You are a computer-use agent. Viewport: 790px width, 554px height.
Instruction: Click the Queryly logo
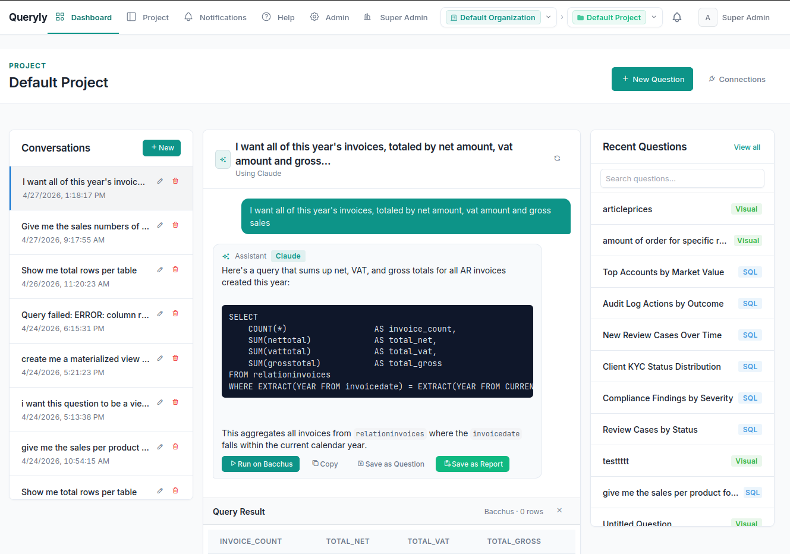[x=28, y=17]
